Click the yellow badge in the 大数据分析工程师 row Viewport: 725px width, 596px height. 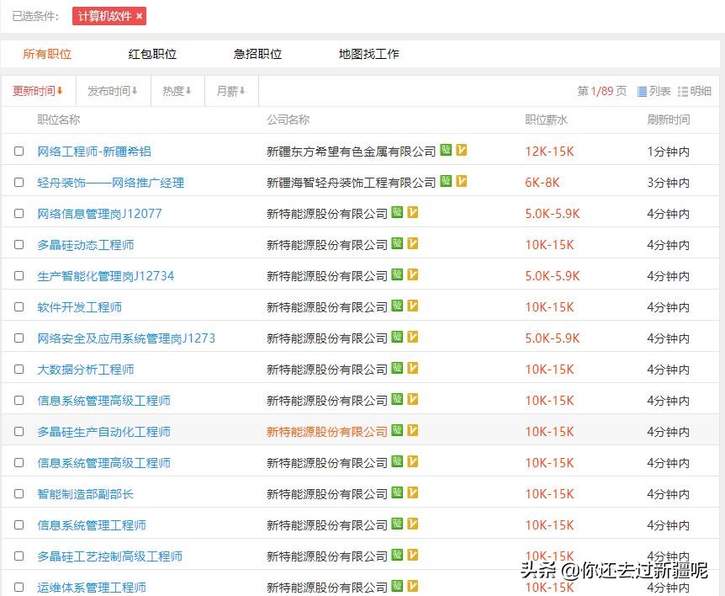tap(412, 369)
